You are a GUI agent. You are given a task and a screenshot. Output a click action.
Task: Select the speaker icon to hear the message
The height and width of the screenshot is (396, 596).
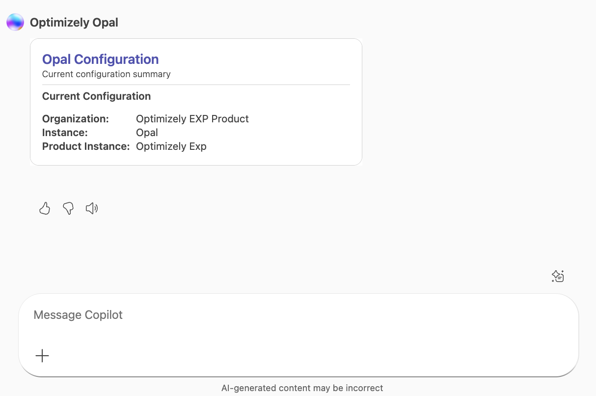91,208
